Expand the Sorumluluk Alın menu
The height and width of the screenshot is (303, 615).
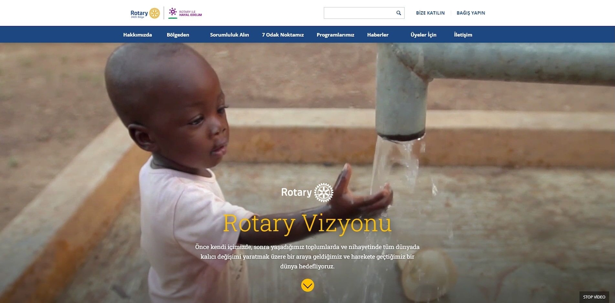click(229, 35)
